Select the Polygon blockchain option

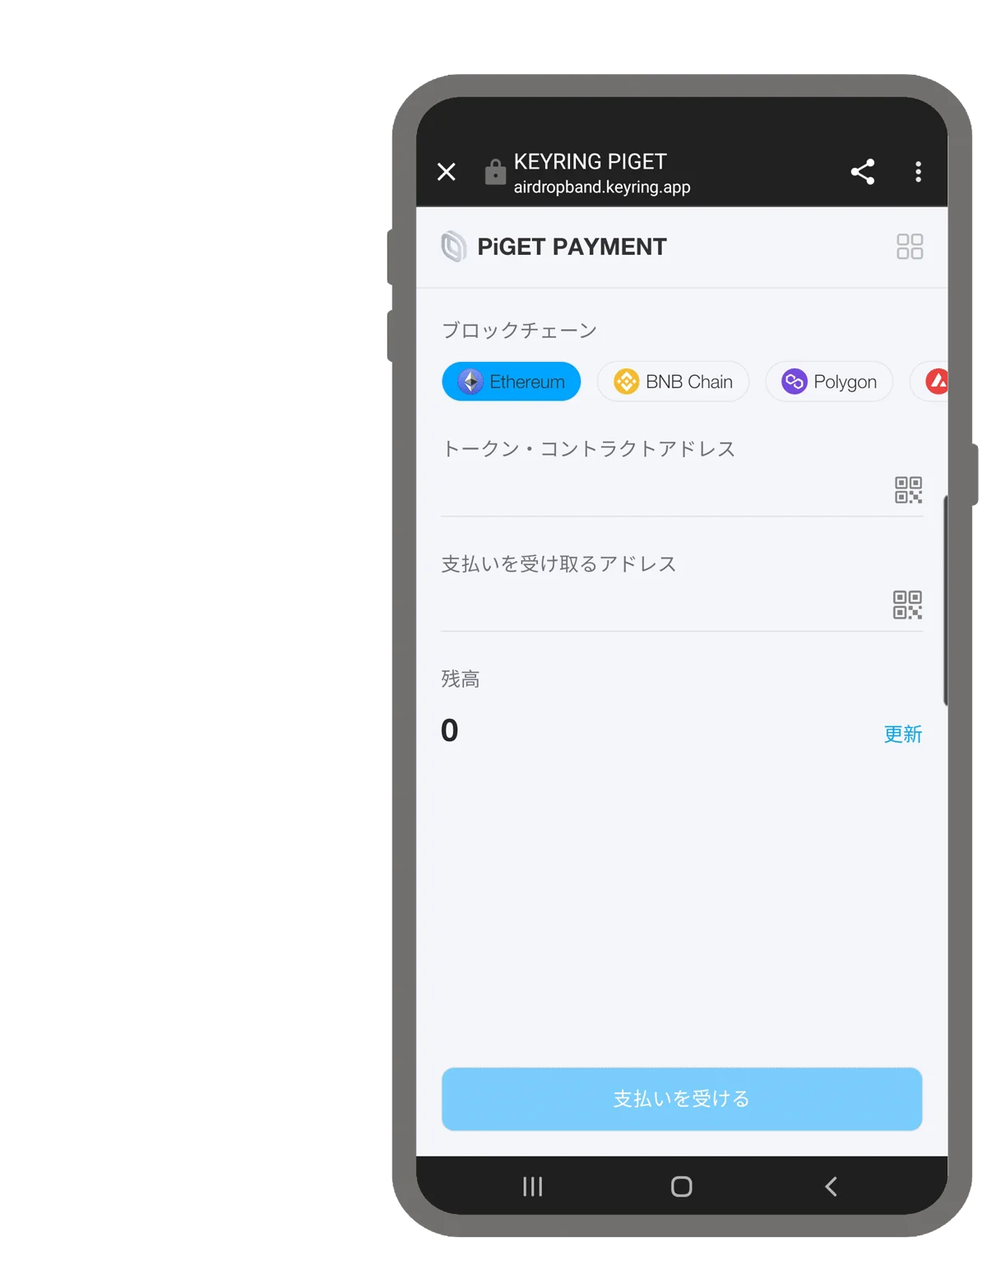coord(829,382)
